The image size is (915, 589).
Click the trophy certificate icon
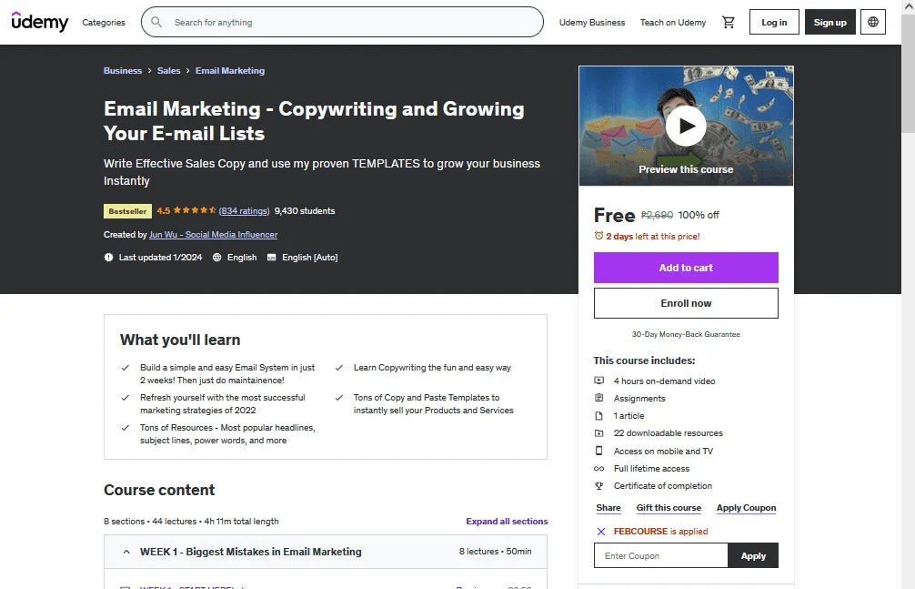point(598,485)
